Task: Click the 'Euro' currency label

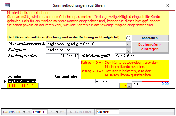Action: point(137,84)
